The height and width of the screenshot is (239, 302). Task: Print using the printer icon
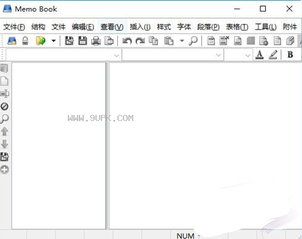(x=96, y=41)
